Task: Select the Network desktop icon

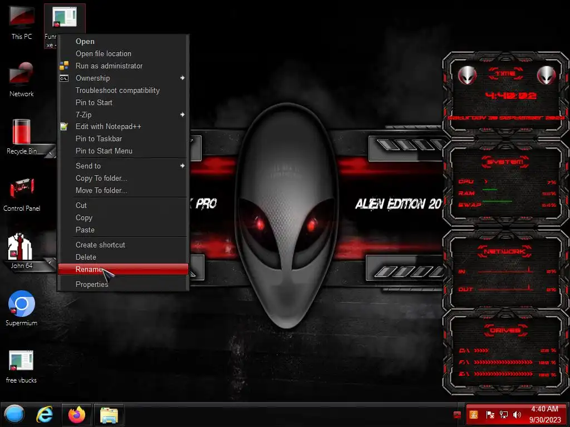Action: click(x=22, y=80)
